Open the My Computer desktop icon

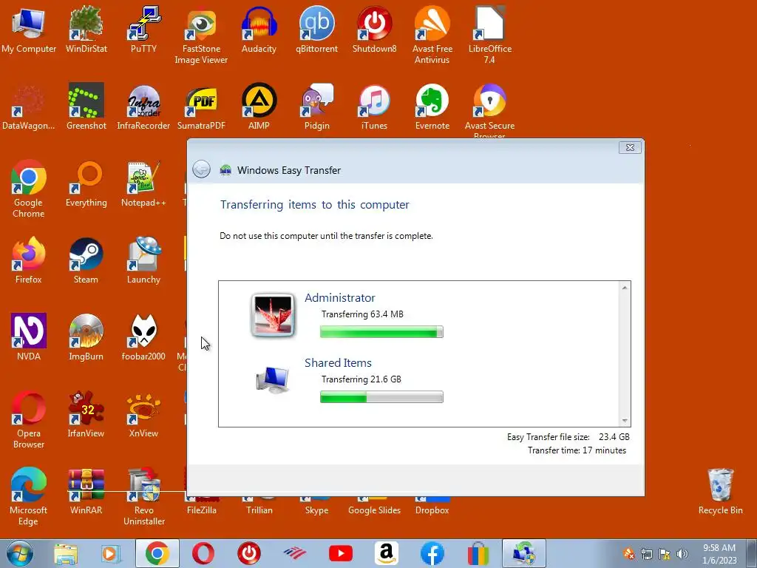click(29, 29)
